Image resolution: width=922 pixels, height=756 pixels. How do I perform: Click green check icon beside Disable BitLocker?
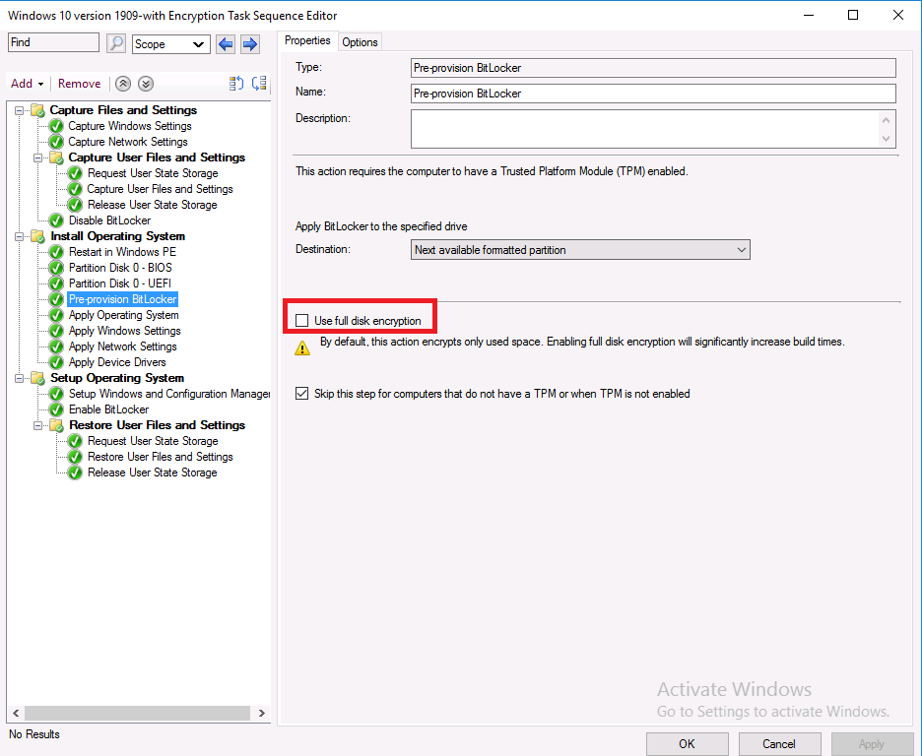tap(56, 220)
